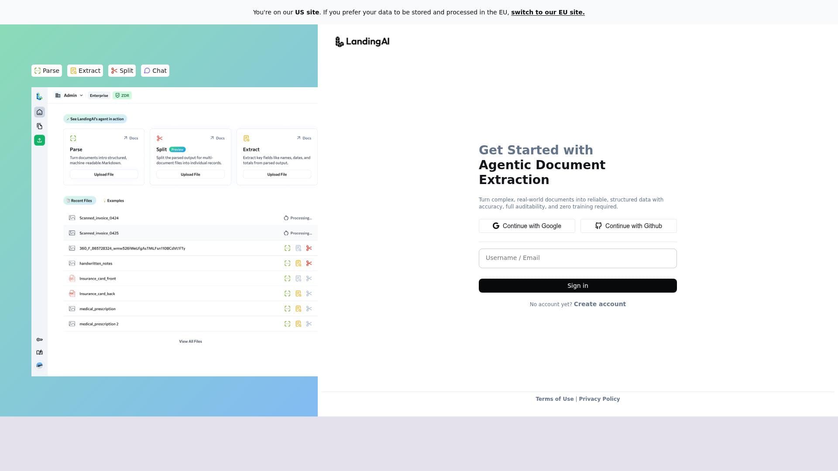838x471 pixels.
Task: Click the green upload icon in sidebar
Action: click(40, 140)
